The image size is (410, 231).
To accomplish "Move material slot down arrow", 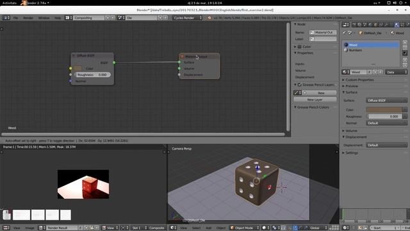I will 405,65.
